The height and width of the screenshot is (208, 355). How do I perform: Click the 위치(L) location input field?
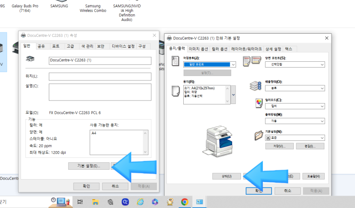pyautogui.click(x=100, y=76)
